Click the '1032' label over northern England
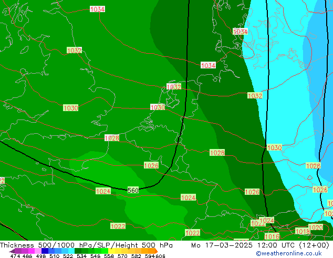333x258 pixels. click(75, 51)
